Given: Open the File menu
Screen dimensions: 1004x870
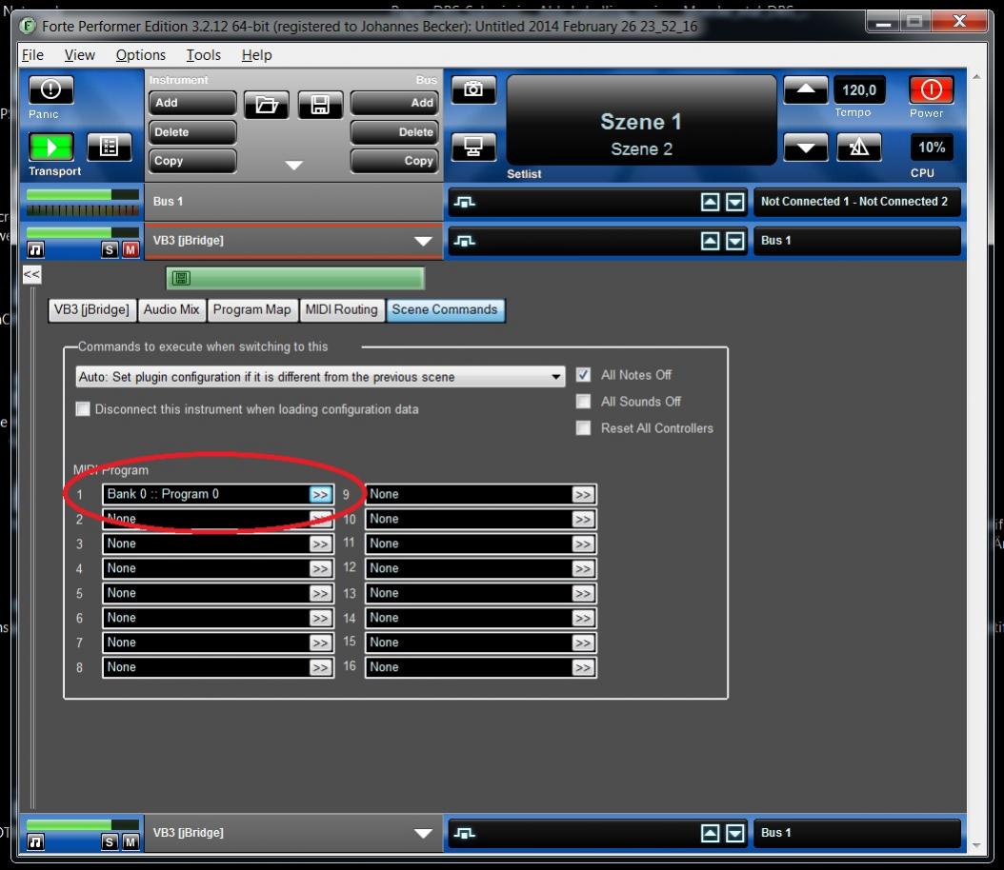Looking at the screenshot, I should tap(32, 55).
